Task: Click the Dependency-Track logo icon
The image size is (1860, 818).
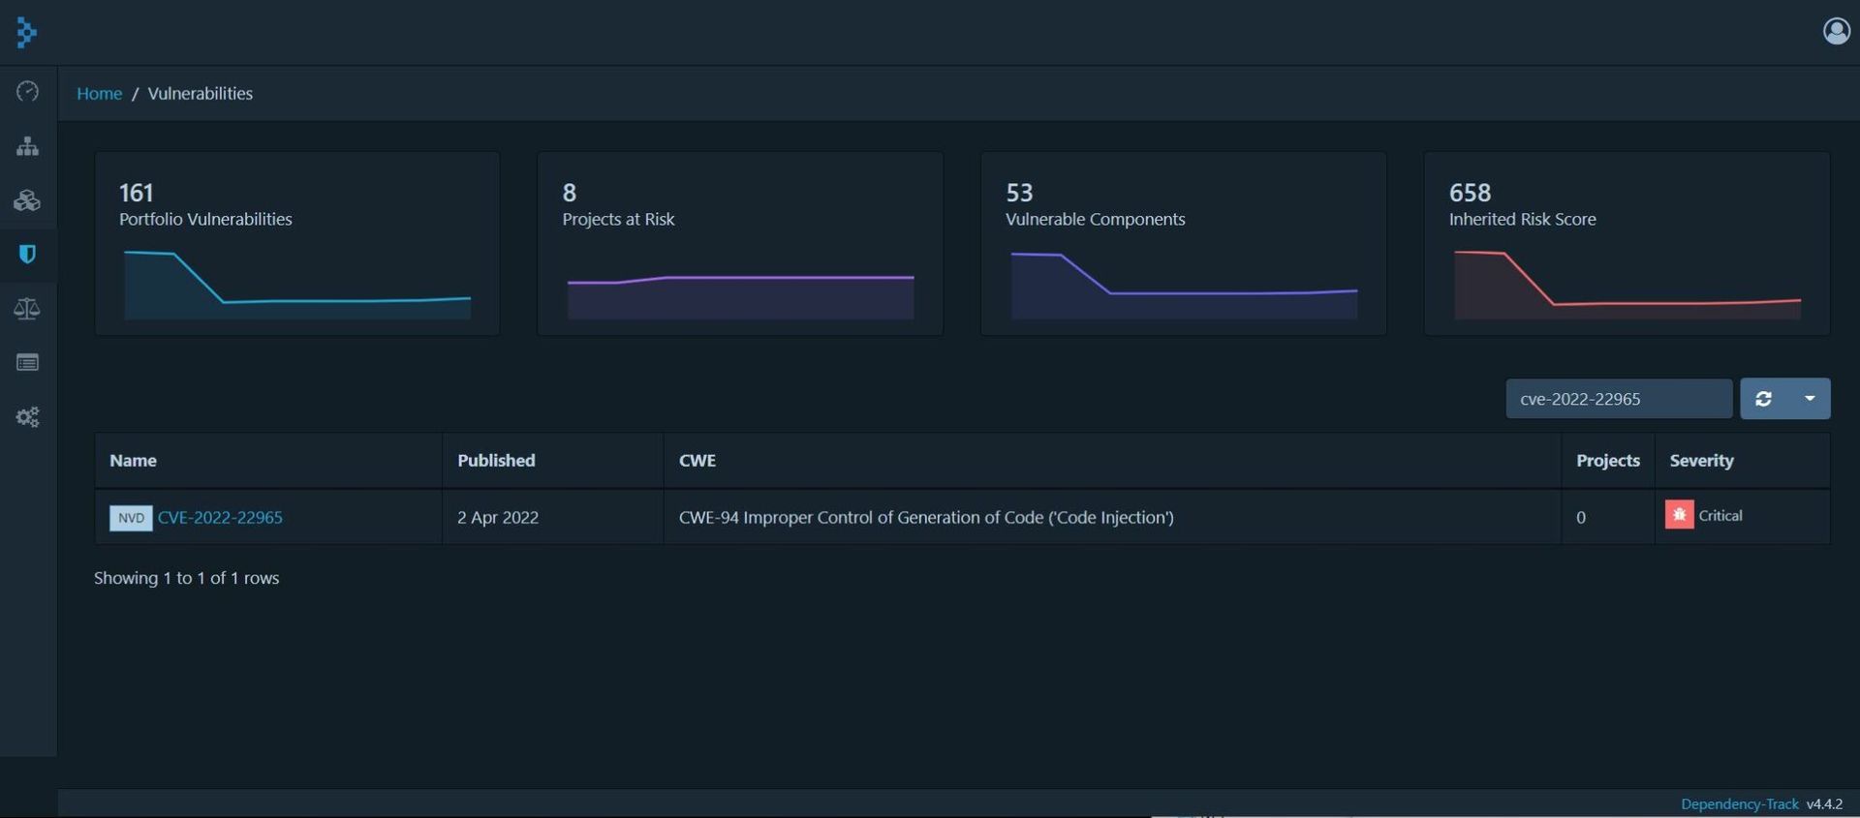Action: click(x=27, y=33)
